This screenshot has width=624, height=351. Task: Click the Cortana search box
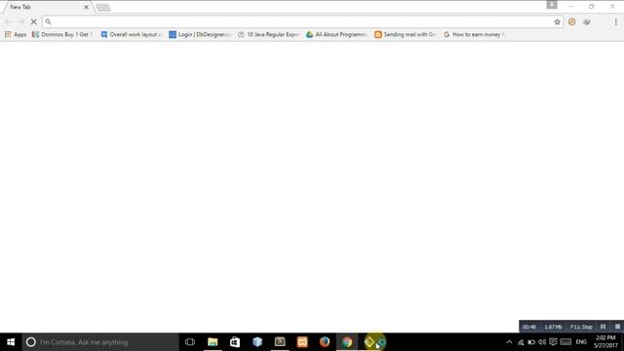click(100, 342)
